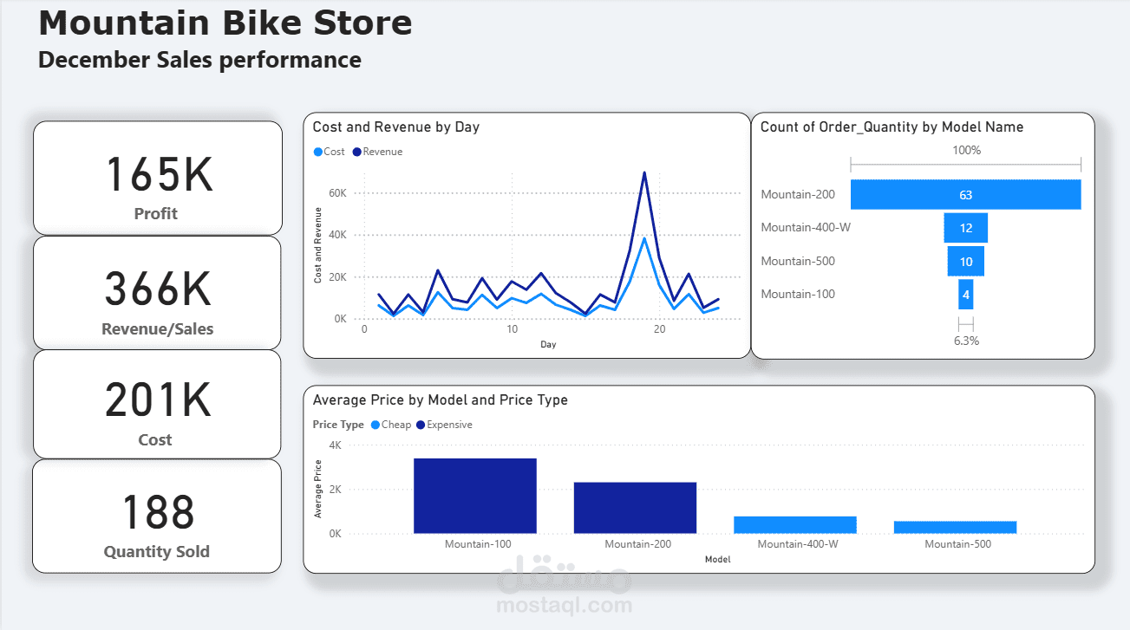Screen dimensions: 1130x630
Task: Click the Mountain-100 funnel bar showing 4
Action: tap(965, 294)
